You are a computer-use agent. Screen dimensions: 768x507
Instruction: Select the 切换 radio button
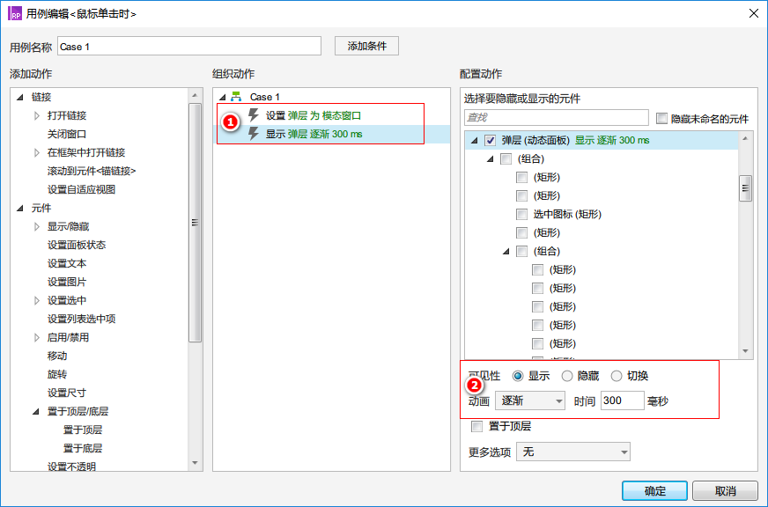point(617,376)
